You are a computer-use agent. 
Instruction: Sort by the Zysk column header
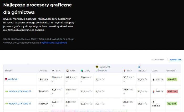(x=155, y=70)
